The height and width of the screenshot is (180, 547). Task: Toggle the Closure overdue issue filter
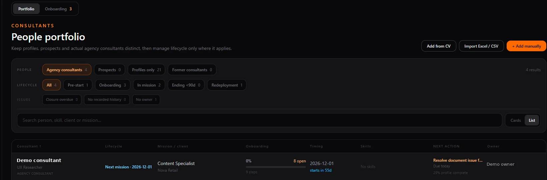[62, 99]
